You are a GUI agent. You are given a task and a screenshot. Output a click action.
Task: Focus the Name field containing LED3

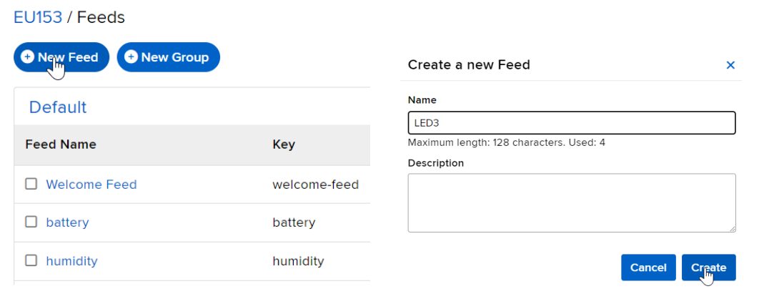pyautogui.click(x=572, y=123)
